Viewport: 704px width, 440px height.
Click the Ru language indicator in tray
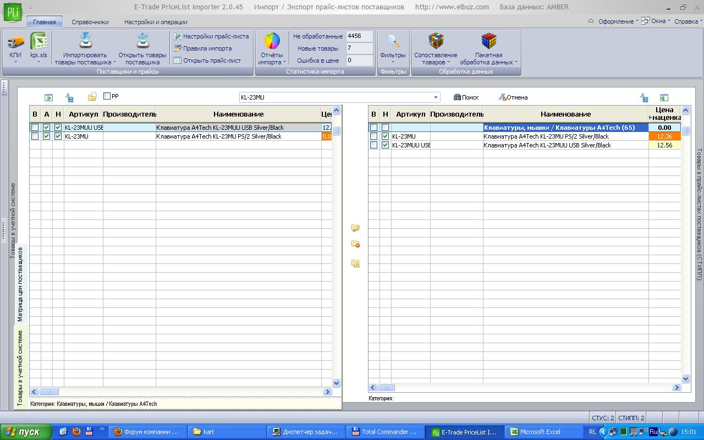653,432
